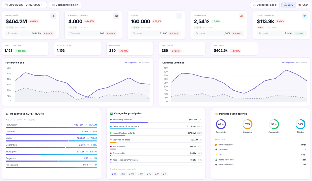Click the 89% Descuento progress ring
The height and width of the screenshot is (181, 312).
(x=221, y=124)
